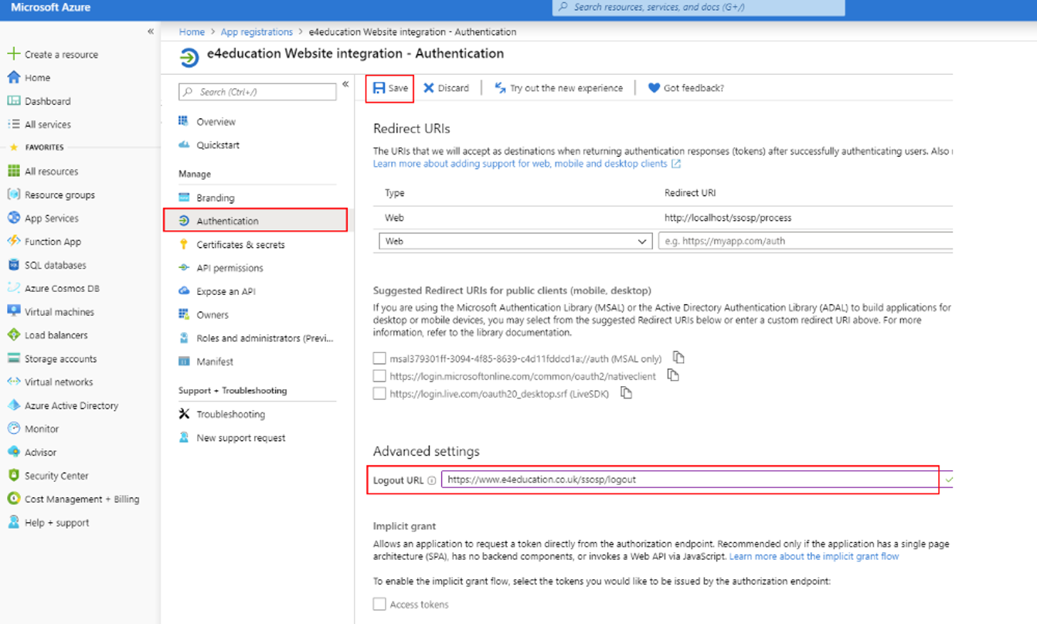Copy the MSAL redirect URI with copy icon
This screenshot has width=1037, height=624.
(678, 358)
